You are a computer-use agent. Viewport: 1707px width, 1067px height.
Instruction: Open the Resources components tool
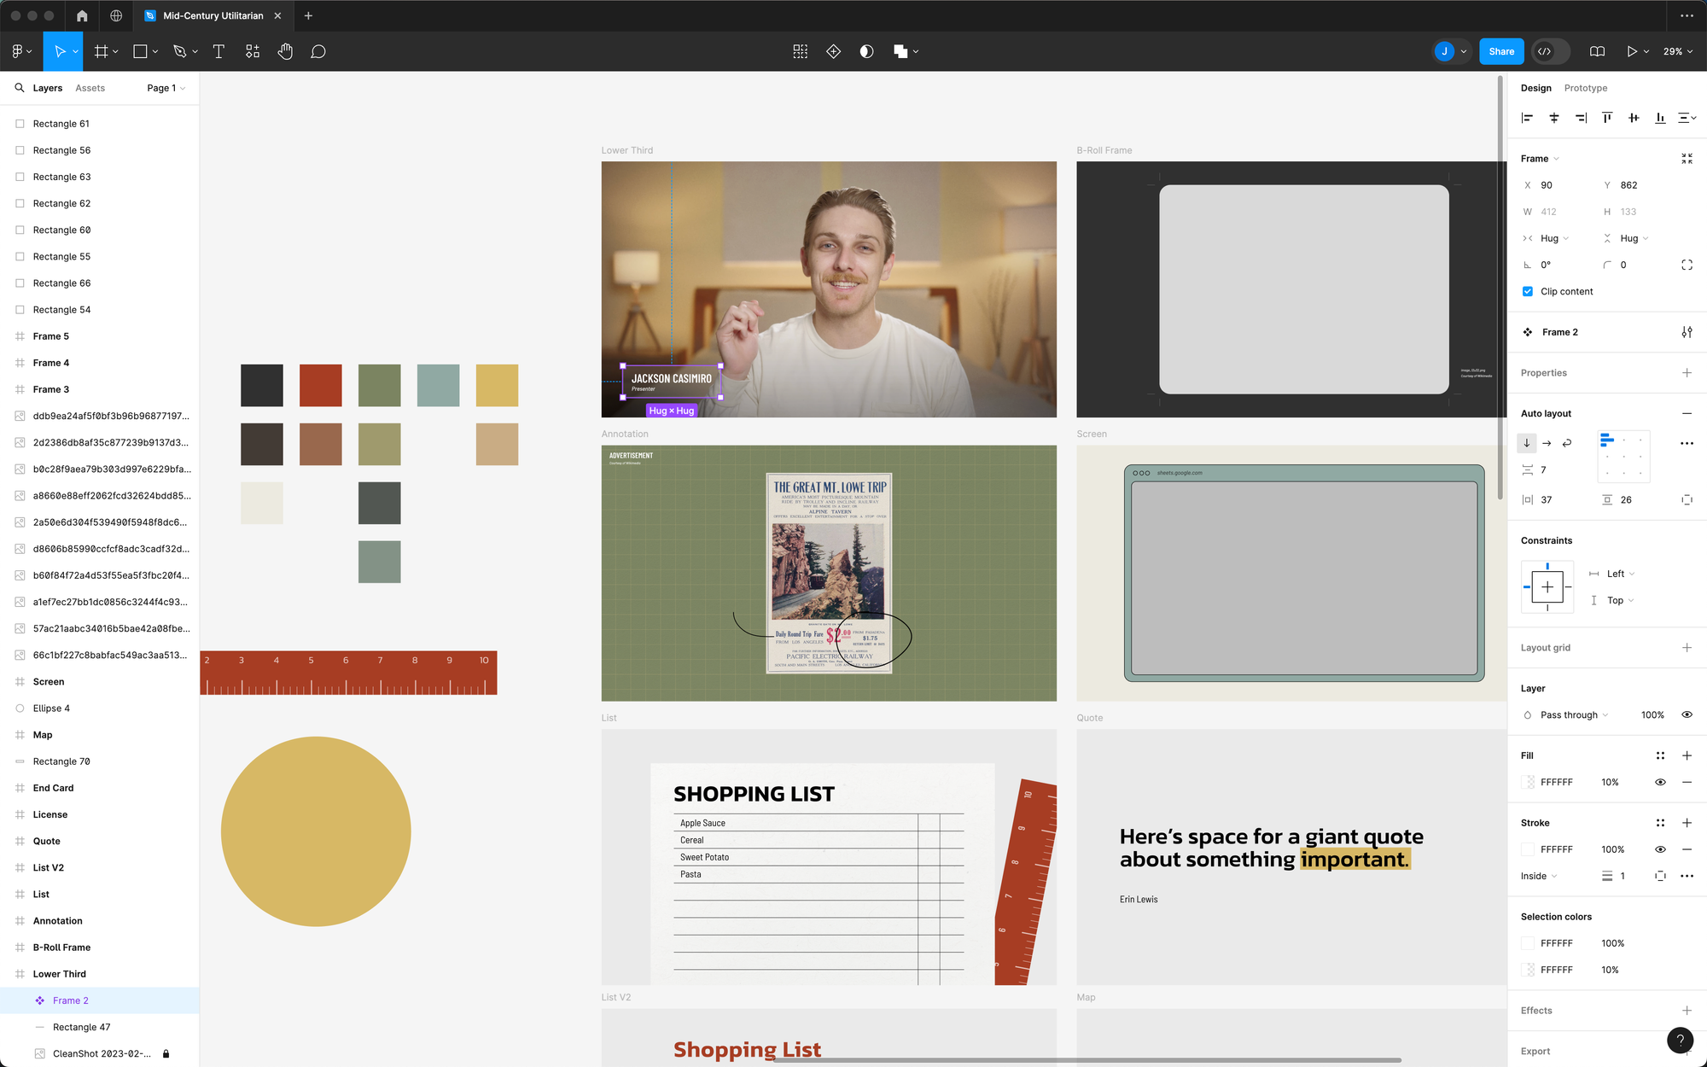[253, 51]
